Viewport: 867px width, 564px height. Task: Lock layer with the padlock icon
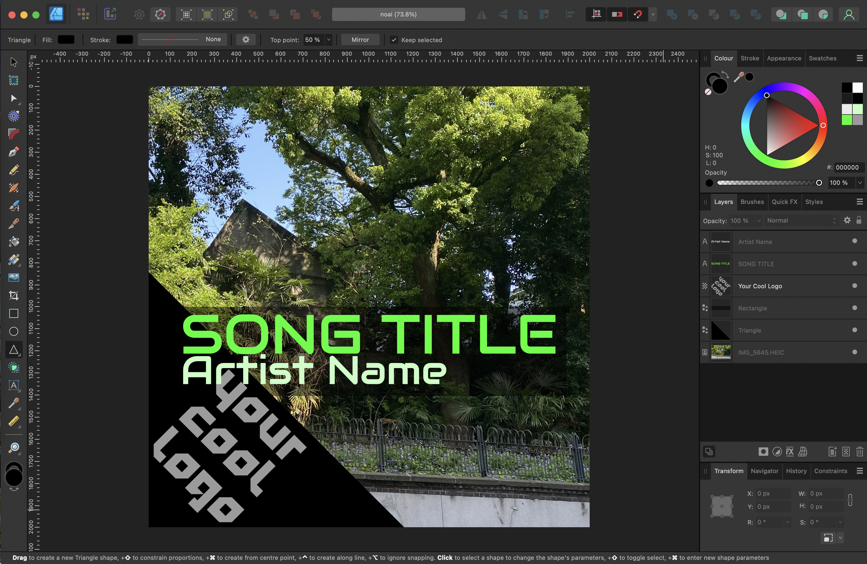pos(859,220)
